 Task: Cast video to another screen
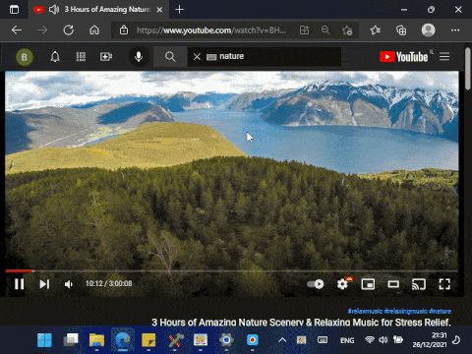tap(419, 284)
